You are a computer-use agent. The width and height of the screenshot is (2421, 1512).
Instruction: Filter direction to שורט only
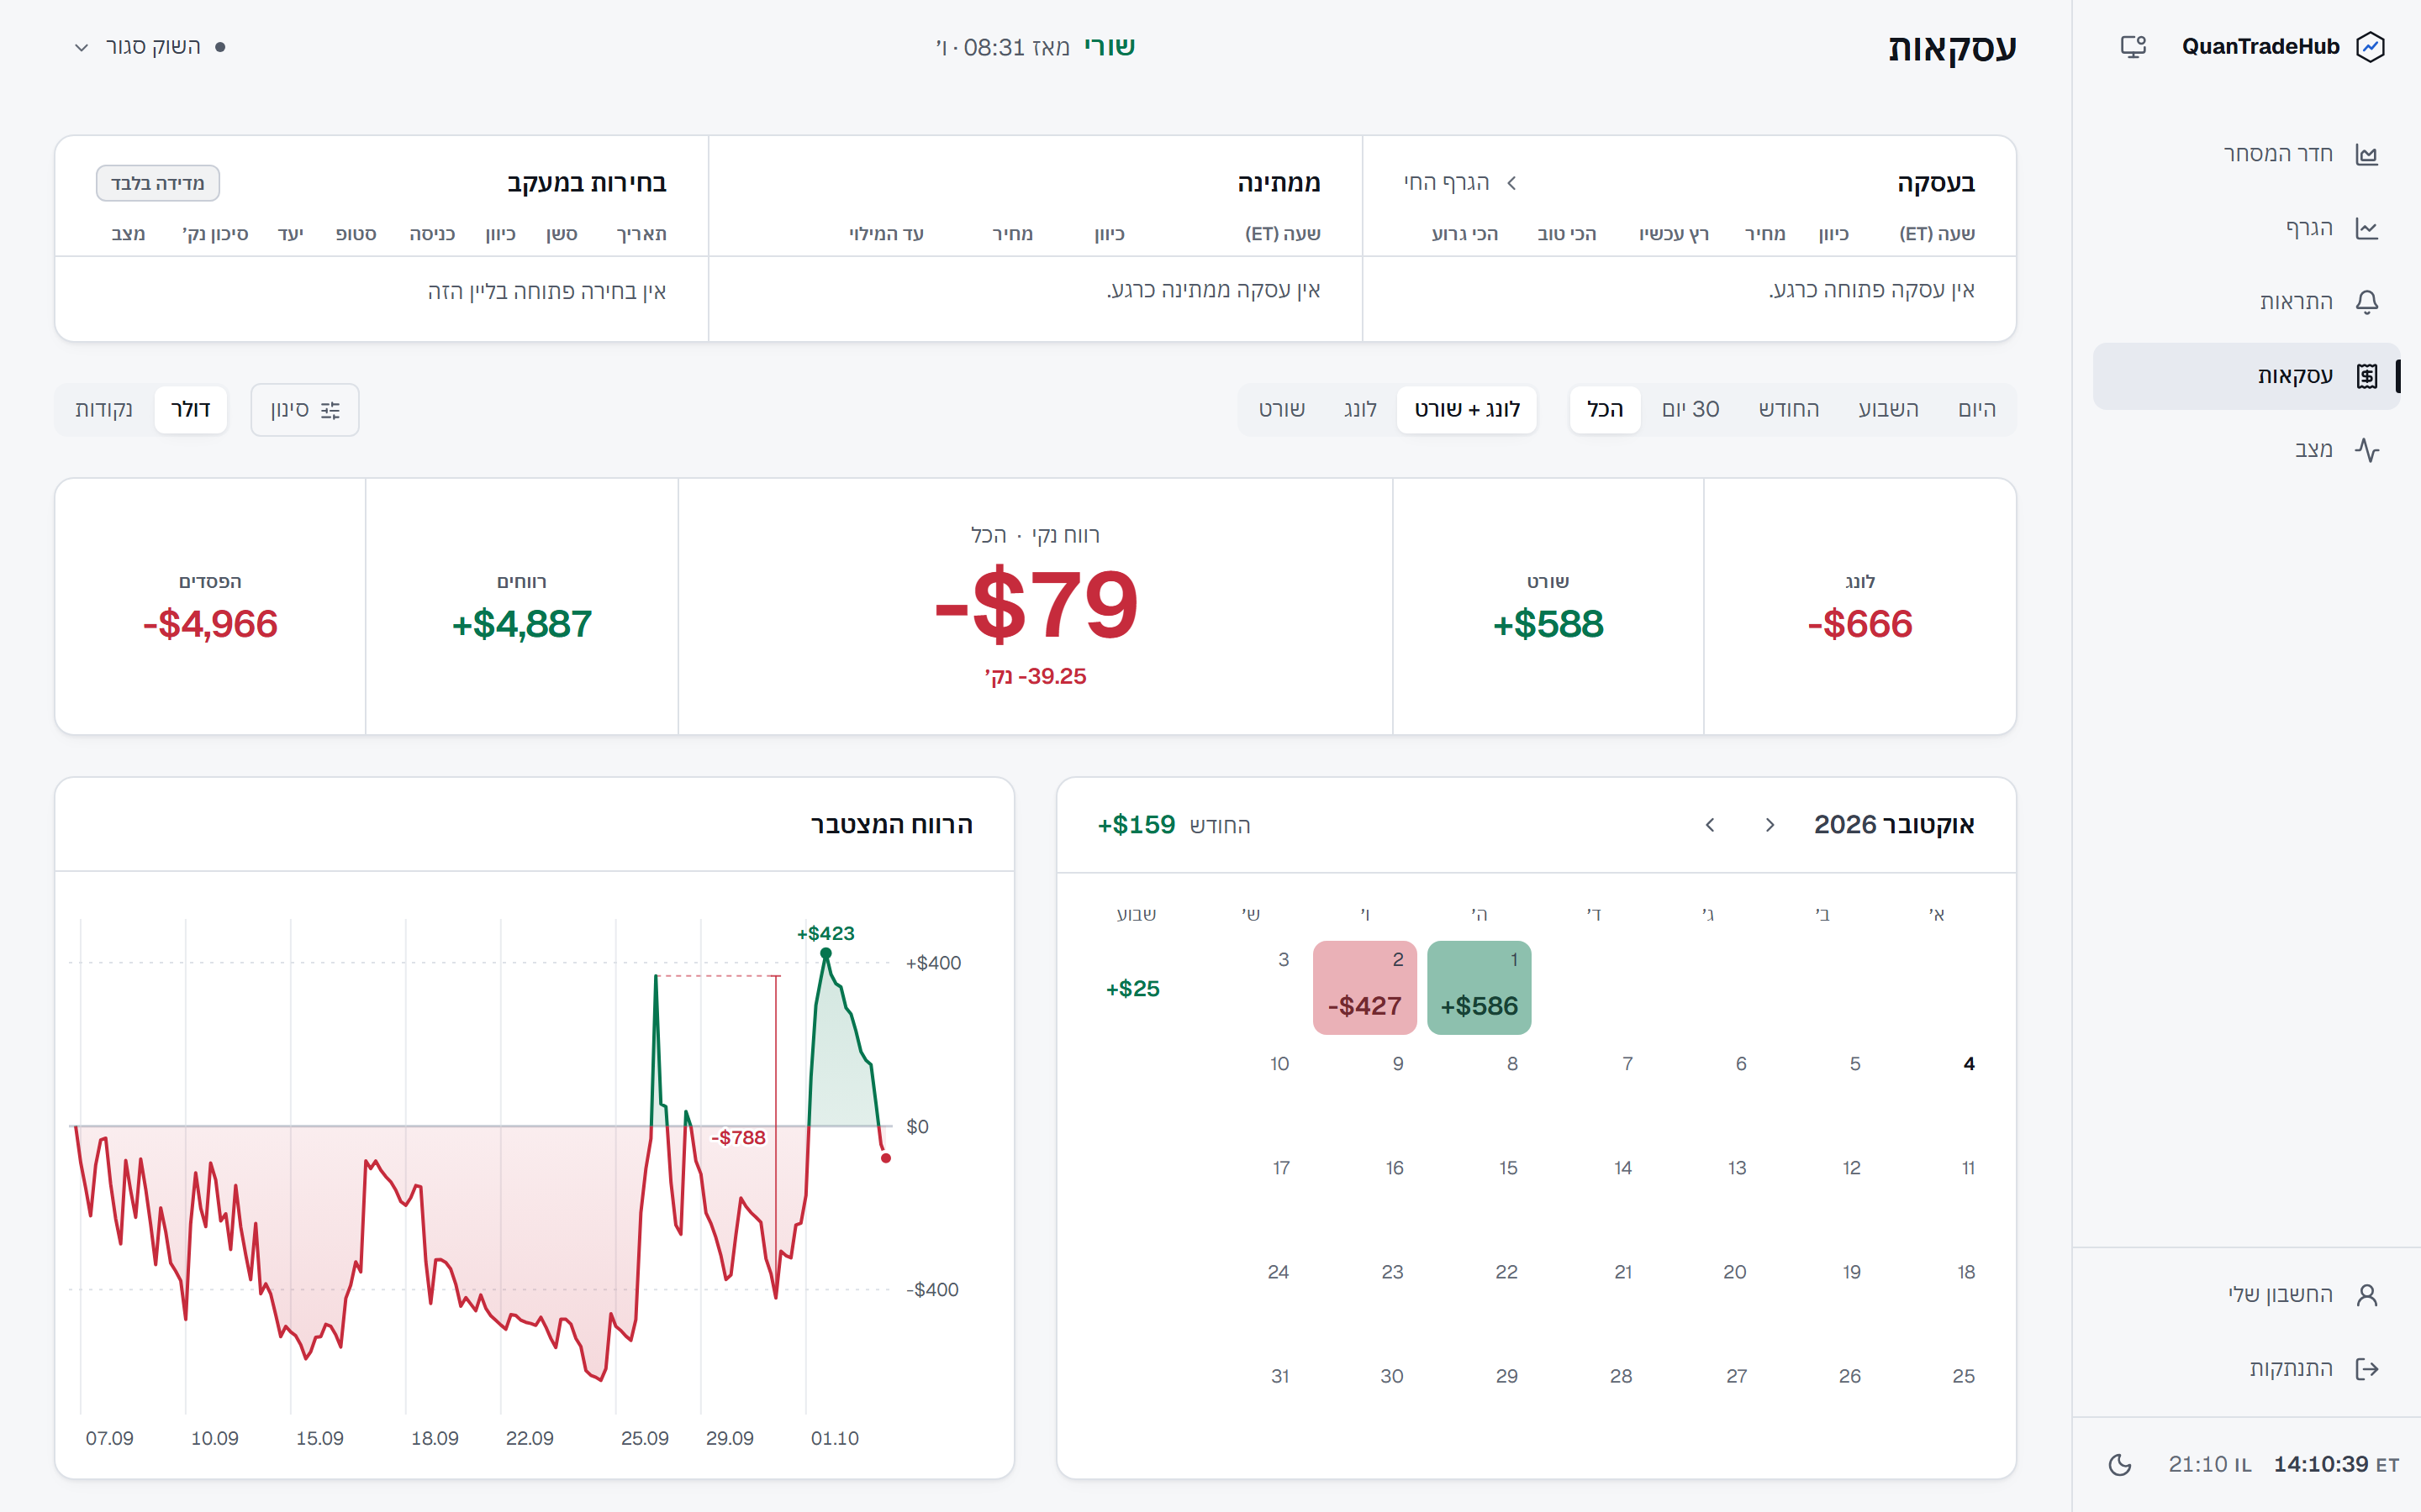(1281, 409)
